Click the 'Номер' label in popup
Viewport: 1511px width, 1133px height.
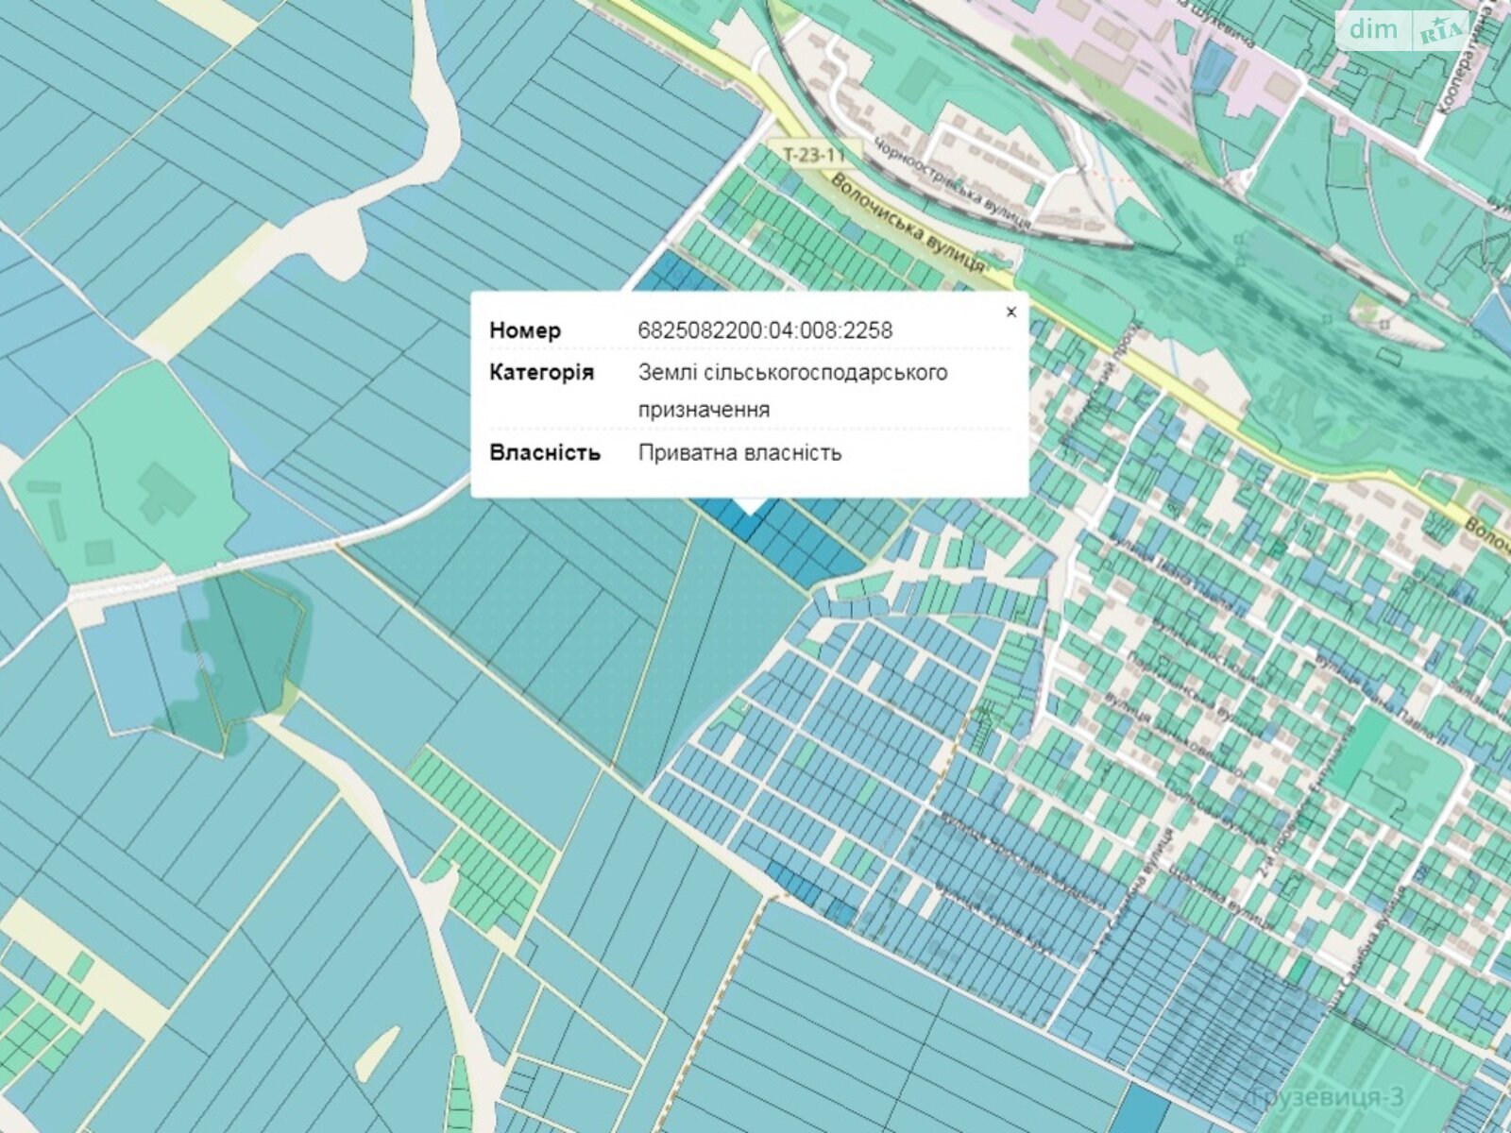pyautogui.click(x=525, y=330)
